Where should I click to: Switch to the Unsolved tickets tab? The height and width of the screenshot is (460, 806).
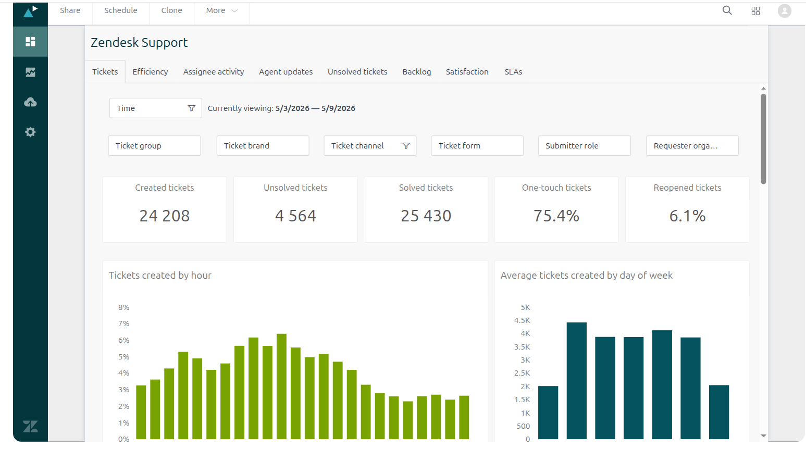pyautogui.click(x=357, y=72)
